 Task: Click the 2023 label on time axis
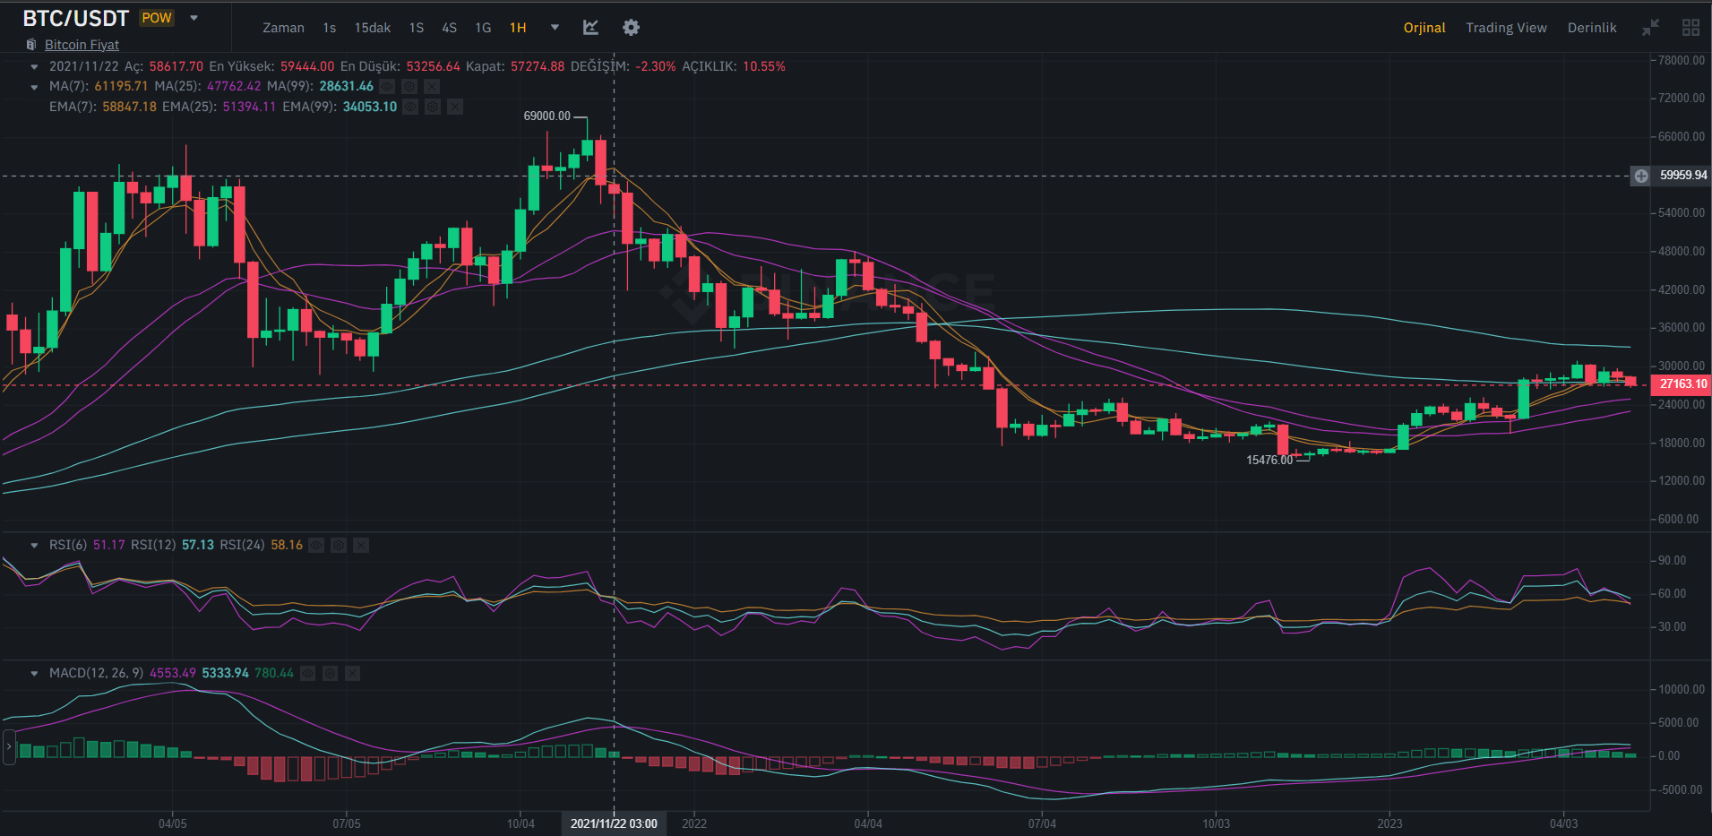[1389, 823]
